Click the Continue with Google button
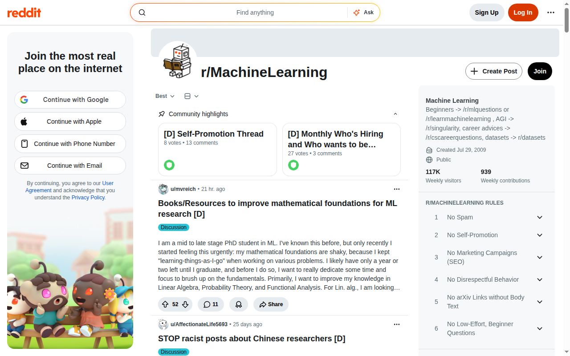Screen dimensions: 570x356 [70, 100]
